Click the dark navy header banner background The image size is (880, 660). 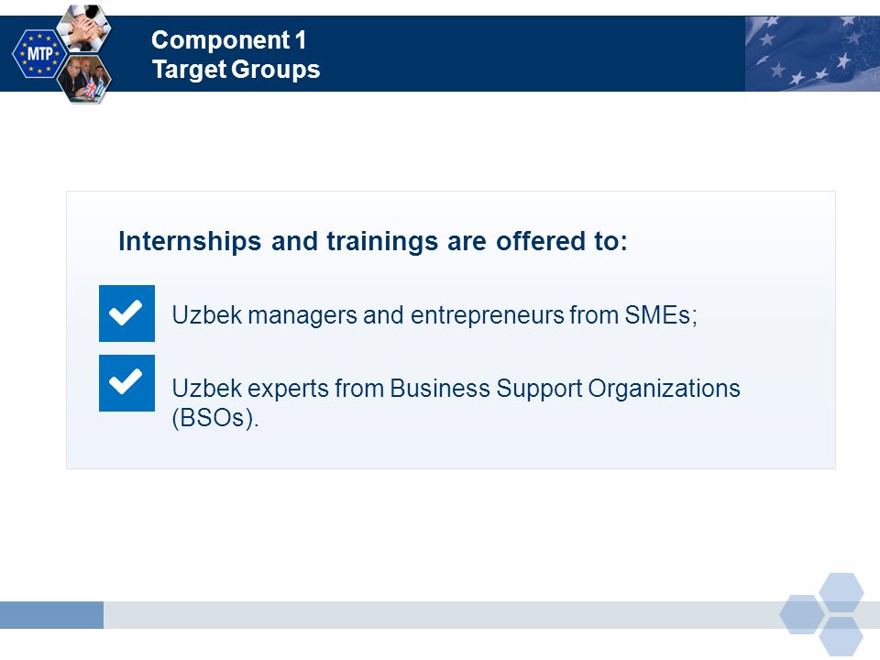[x=505, y=54]
